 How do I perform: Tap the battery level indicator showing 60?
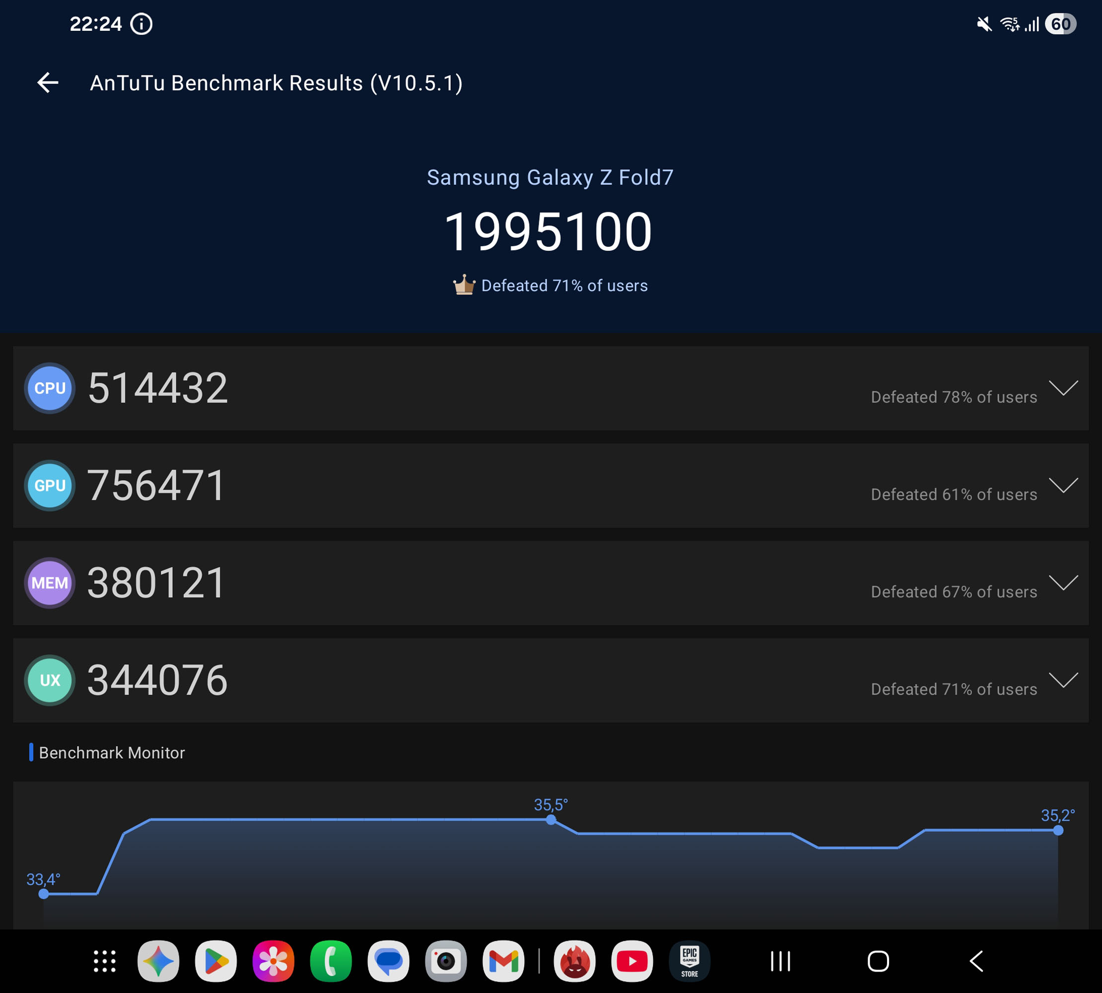(x=1060, y=24)
